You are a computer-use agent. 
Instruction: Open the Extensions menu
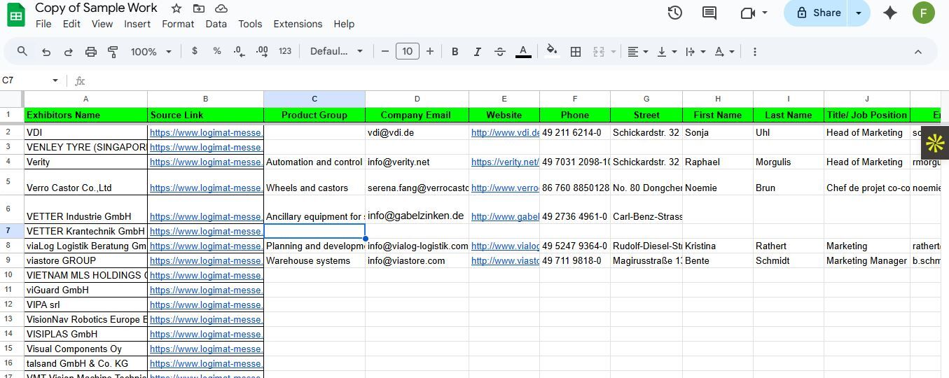298,24
